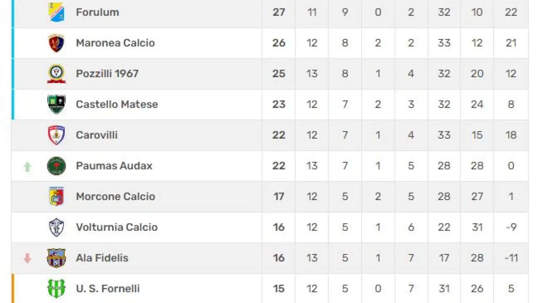Click green up arrow beside Paumas Audax

[x=27, y=167]
